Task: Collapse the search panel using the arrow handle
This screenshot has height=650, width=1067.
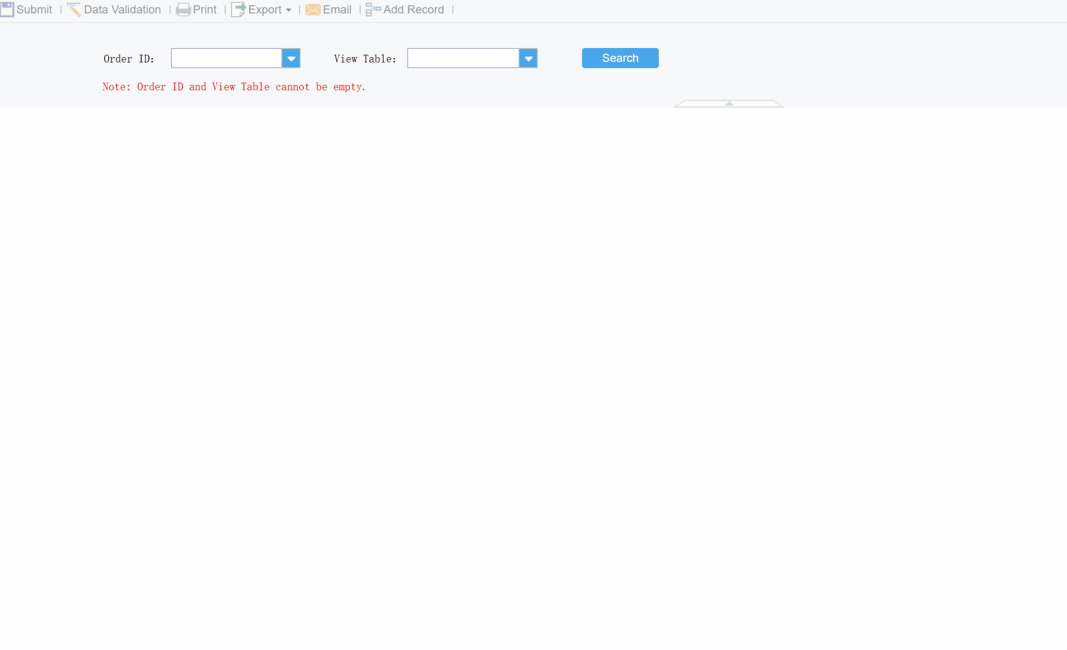Action: coord(729,103)
